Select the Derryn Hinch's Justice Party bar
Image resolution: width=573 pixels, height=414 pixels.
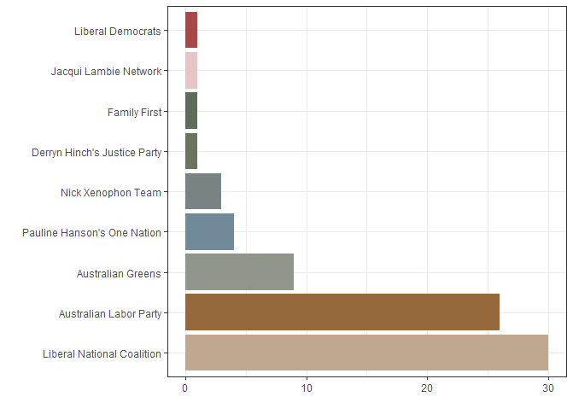[x=191, y=152]
